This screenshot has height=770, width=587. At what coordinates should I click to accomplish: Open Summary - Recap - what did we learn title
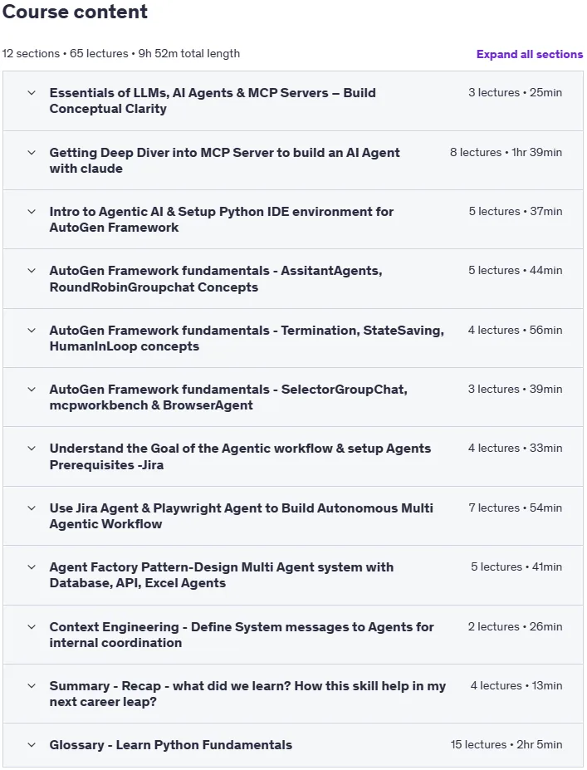click(x=247, y=694)
